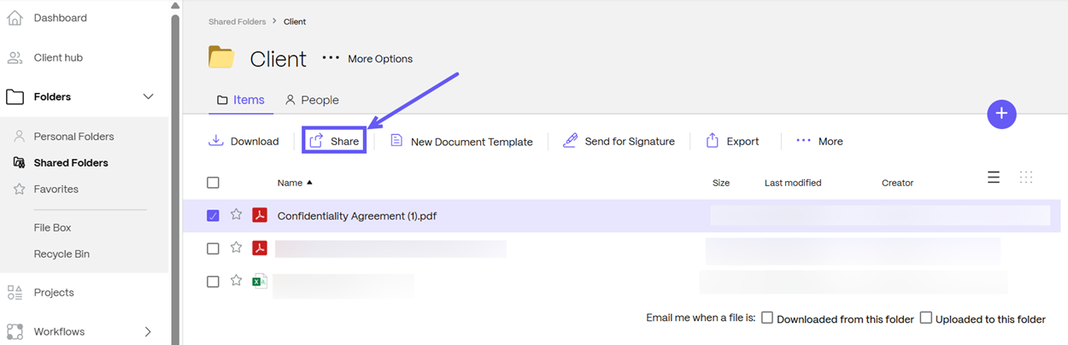Image resolution: width=1068 pixels, height=345 pixels.
Task: Toggle the select-all checkbox beside Name
Action: [213, 183]
